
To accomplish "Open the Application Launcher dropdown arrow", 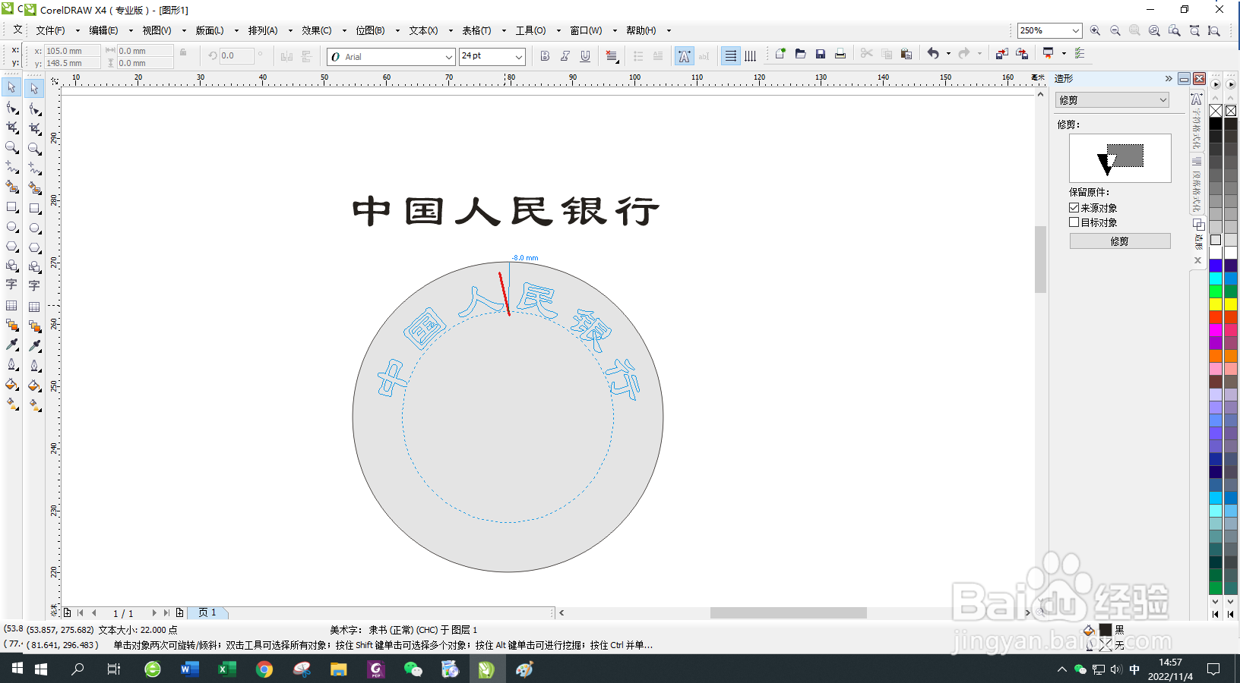I will click(1064, 54).
